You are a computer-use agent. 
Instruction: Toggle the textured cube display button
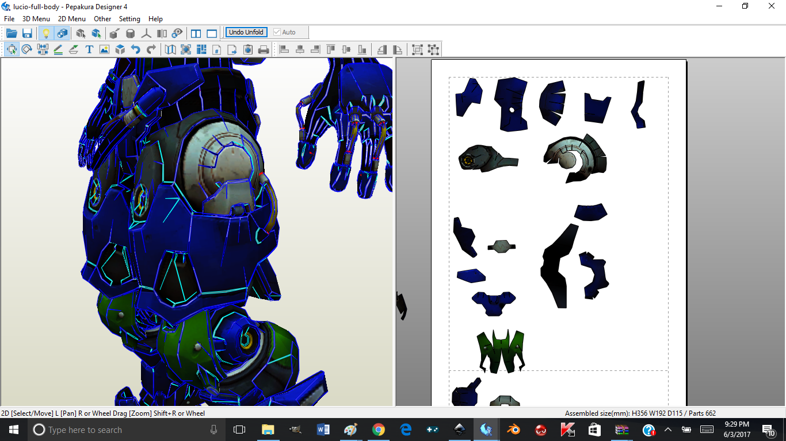(x=62, y=33)
